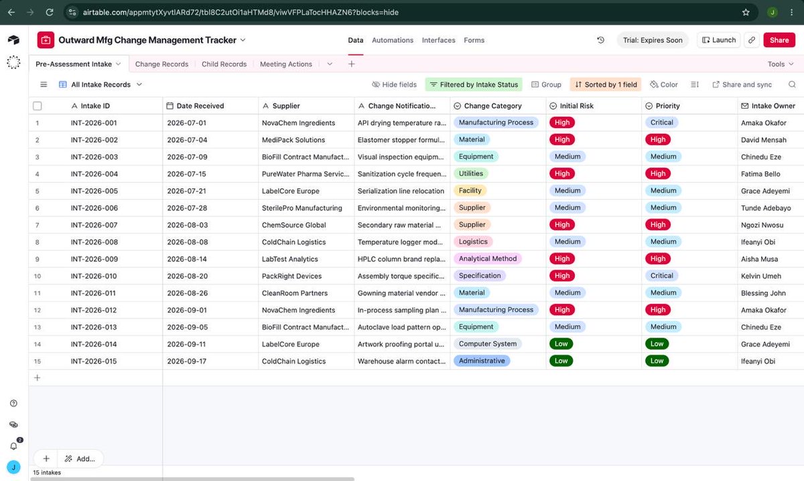Image resolution: width=804 pixels, height=481 pixels.
Task: Click Trial: Expires Soon button
Action: point(652,40)
